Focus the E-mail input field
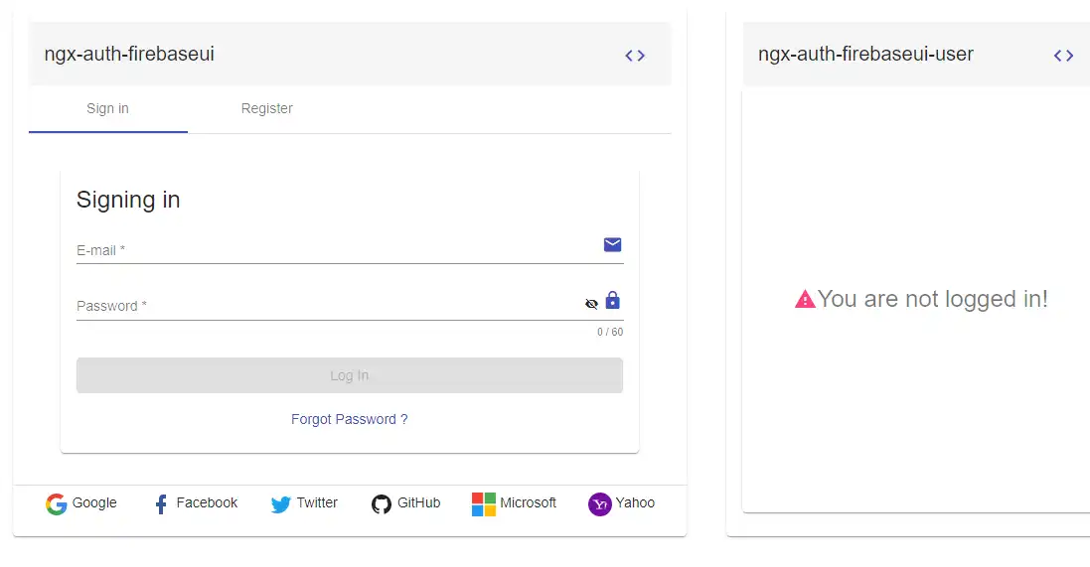The width and height of the screenshot is (1090, 567). [x=328, y=250]
